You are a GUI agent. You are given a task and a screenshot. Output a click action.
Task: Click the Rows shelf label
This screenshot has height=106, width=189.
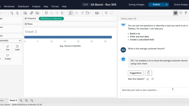coord(29,24)
